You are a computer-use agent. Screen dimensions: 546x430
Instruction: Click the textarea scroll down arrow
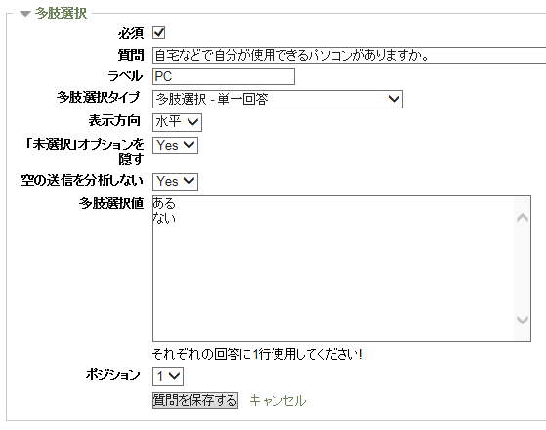pos(522,320)
